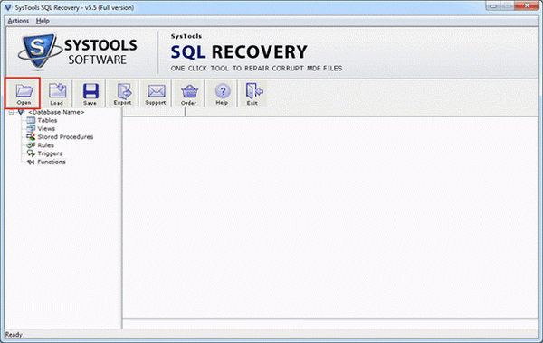
Task: Save recovered data using Save icon
Action: (x=90, y=93)
